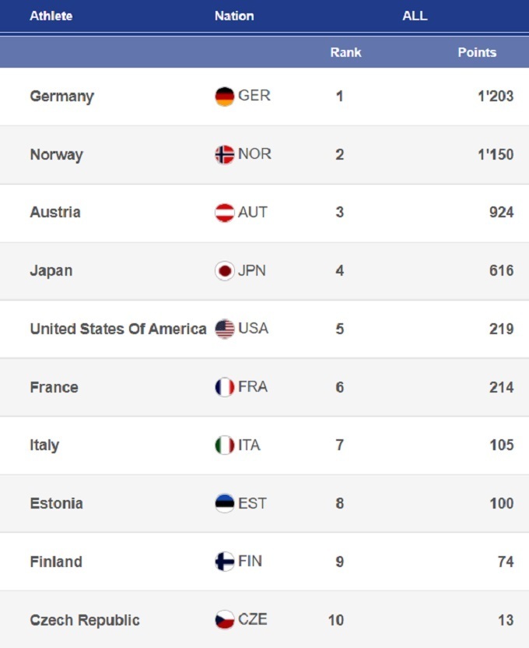The width and height of the screenshot is (529, 648).
Task: Click the Czech Republic flag icon
Action: 225,620
